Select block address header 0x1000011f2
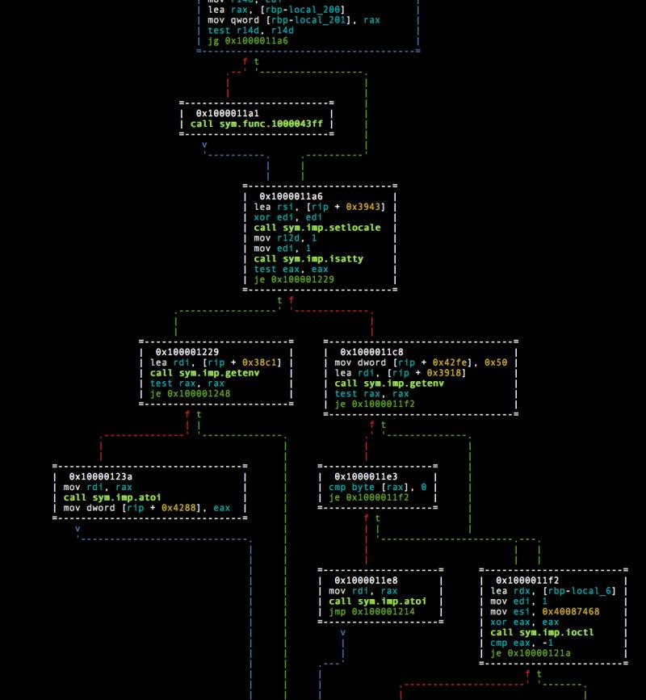 click(527, 581)
